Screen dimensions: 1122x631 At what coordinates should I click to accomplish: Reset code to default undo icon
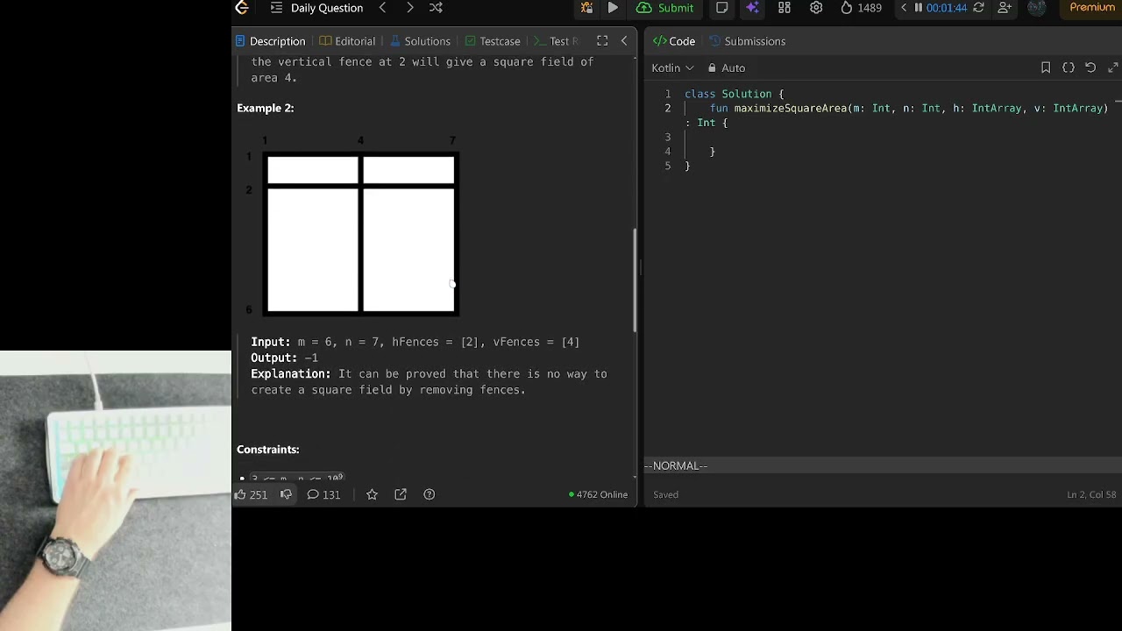tap(1090, 67)
